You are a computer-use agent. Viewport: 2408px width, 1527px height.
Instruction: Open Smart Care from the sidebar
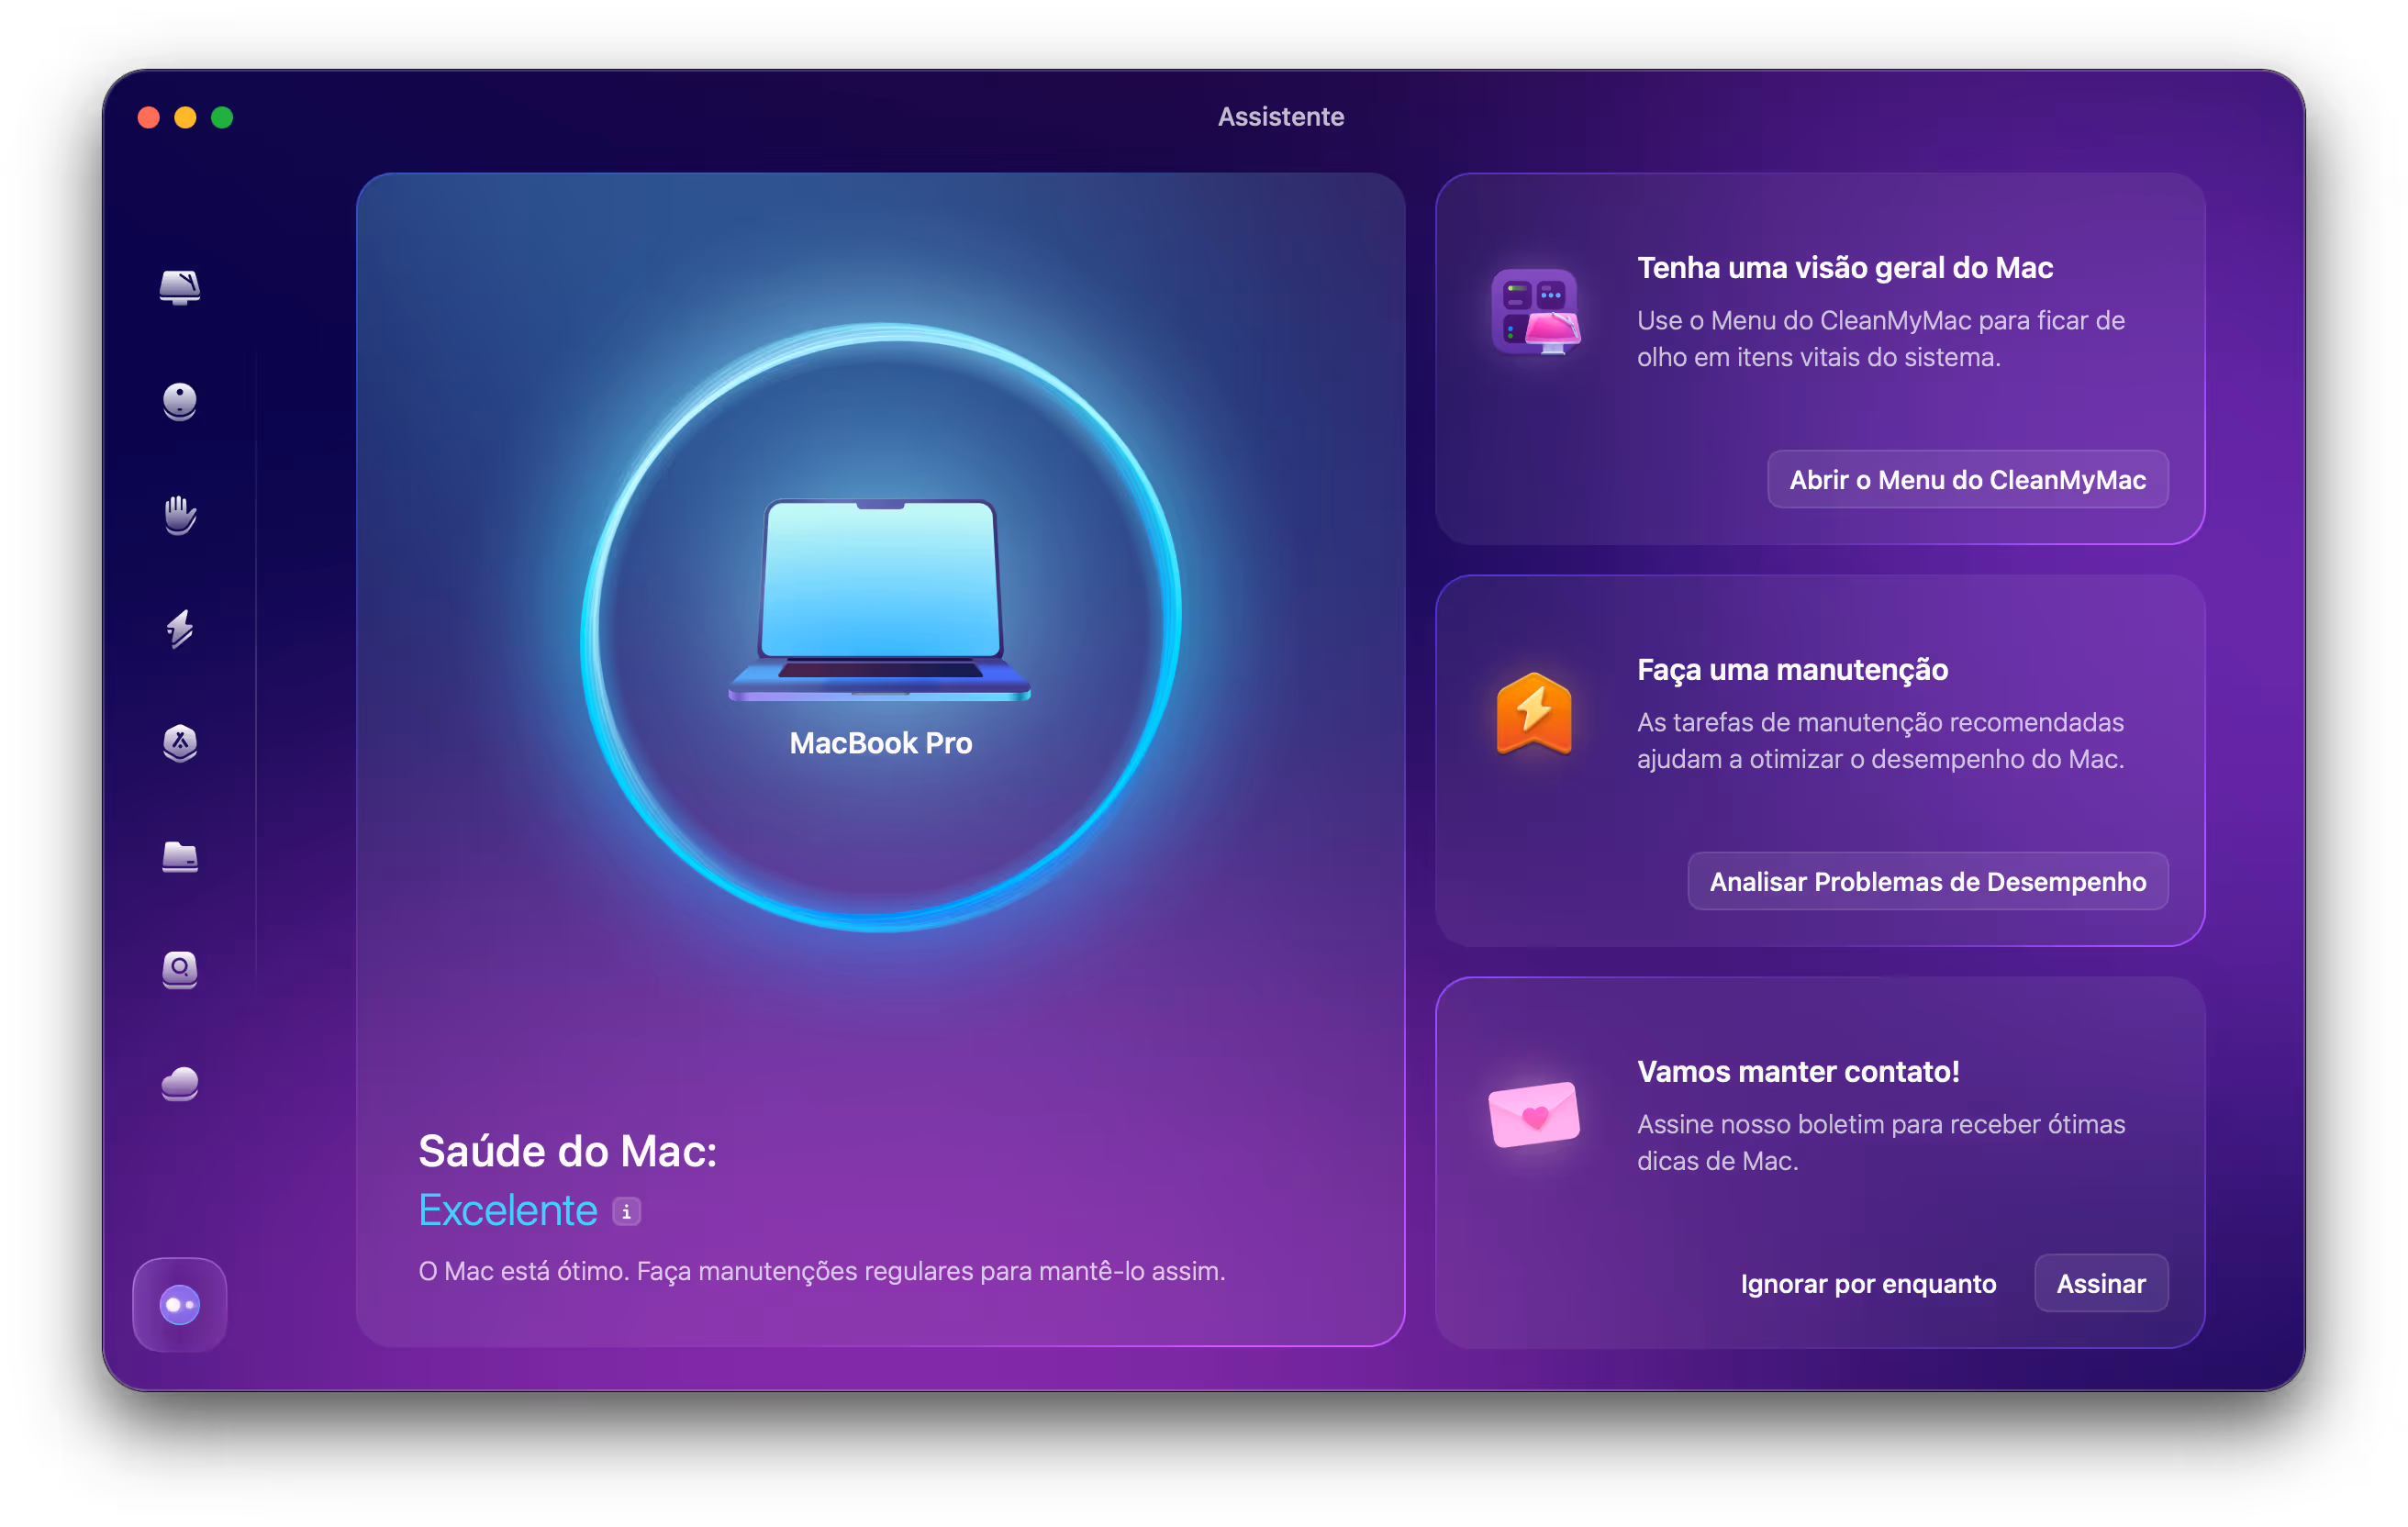(x=180, y=287)
